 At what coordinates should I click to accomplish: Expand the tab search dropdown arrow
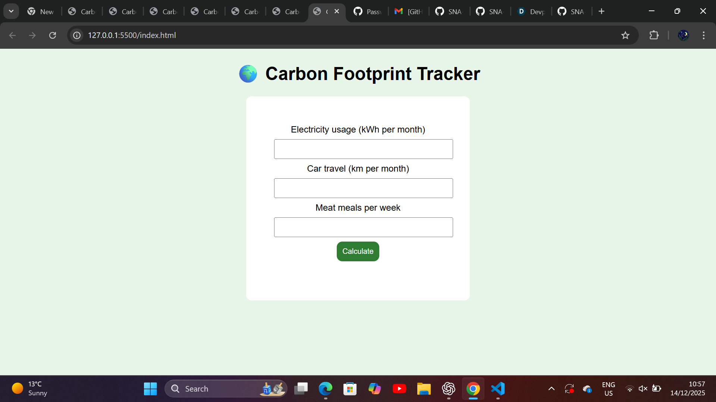click(x=11, y=11)
